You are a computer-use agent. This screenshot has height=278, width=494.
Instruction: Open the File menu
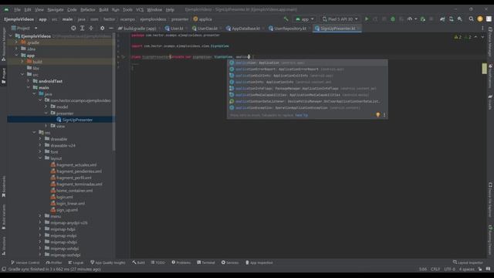point(17,10)
